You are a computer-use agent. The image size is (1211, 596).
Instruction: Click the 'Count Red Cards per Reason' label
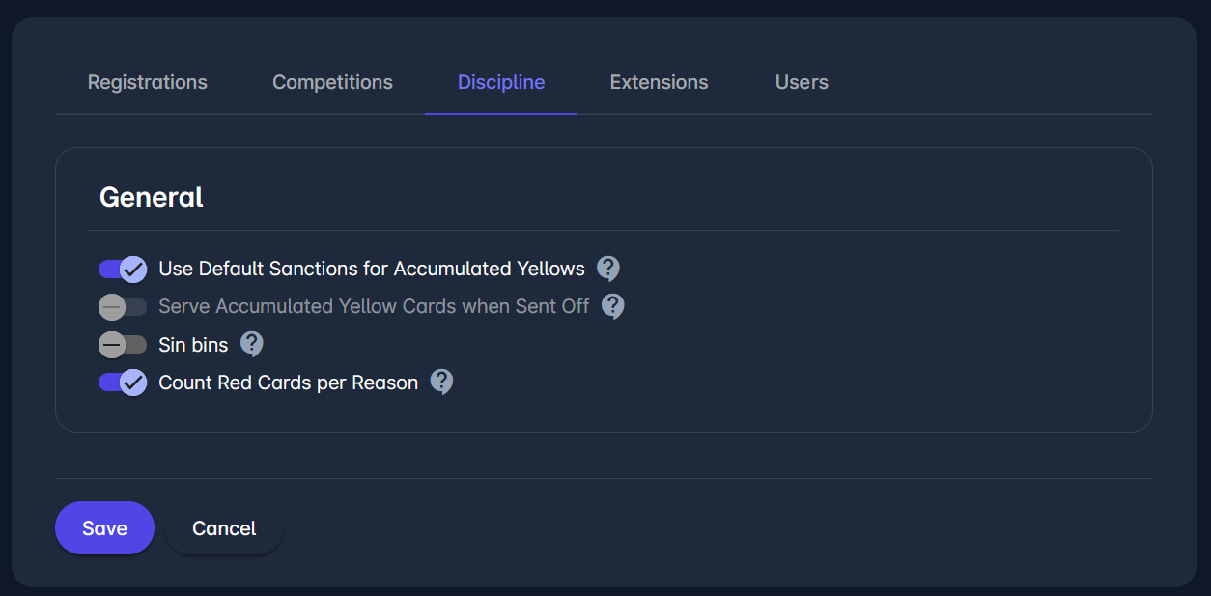288,383
